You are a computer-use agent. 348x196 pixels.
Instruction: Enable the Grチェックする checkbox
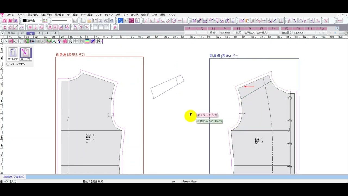[8, 64]
